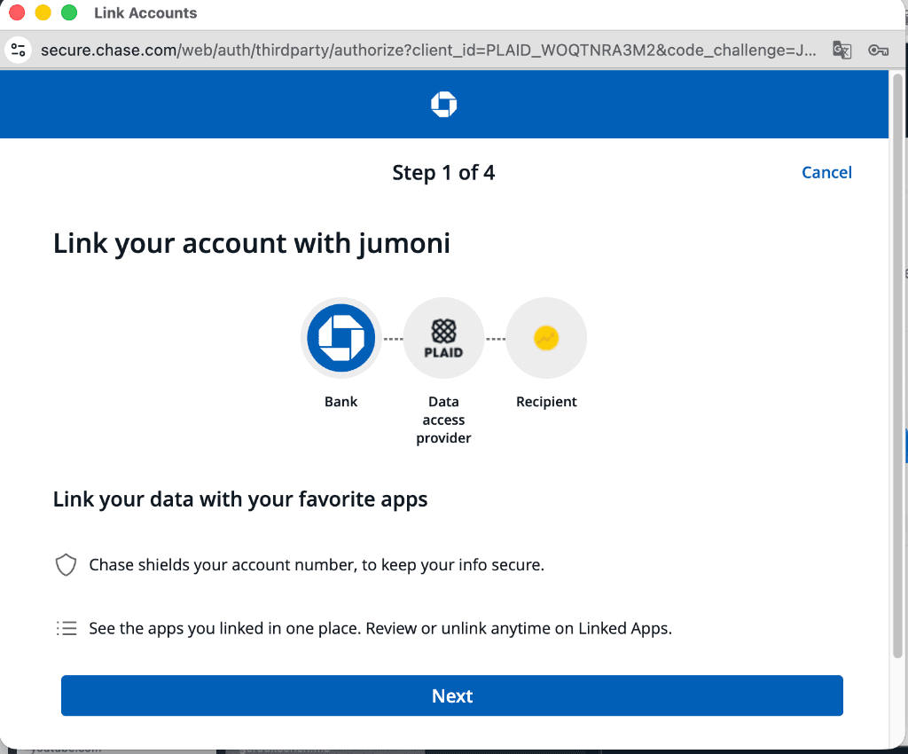
Task: Click the list icon beside linked apps text
Action: click(x=67, y=628)
